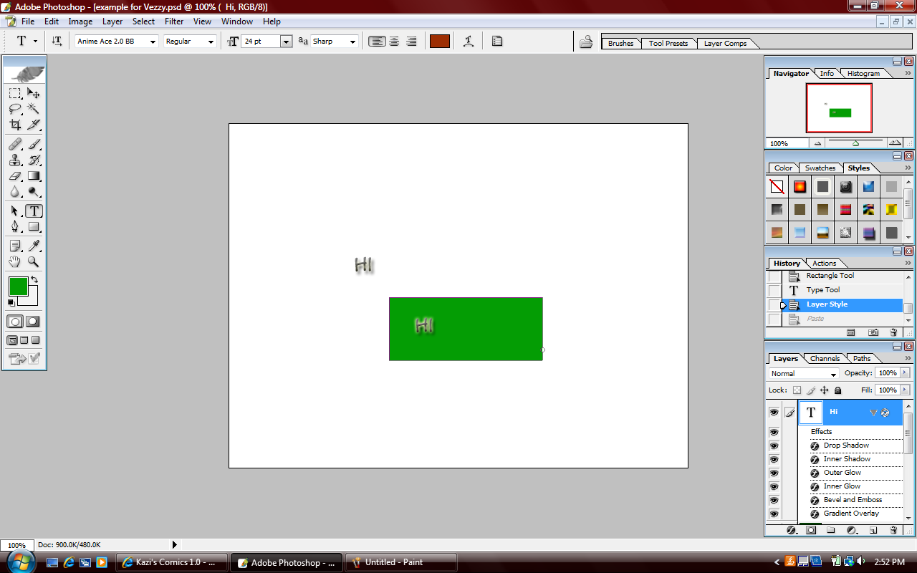917x573 pixels.
Task: Switch to Untitled - Paint on taskbar
Action: (x=400, y=562)
